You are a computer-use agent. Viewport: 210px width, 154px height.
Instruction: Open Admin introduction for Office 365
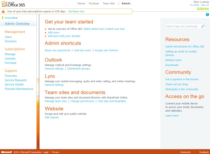pos(185,47)
